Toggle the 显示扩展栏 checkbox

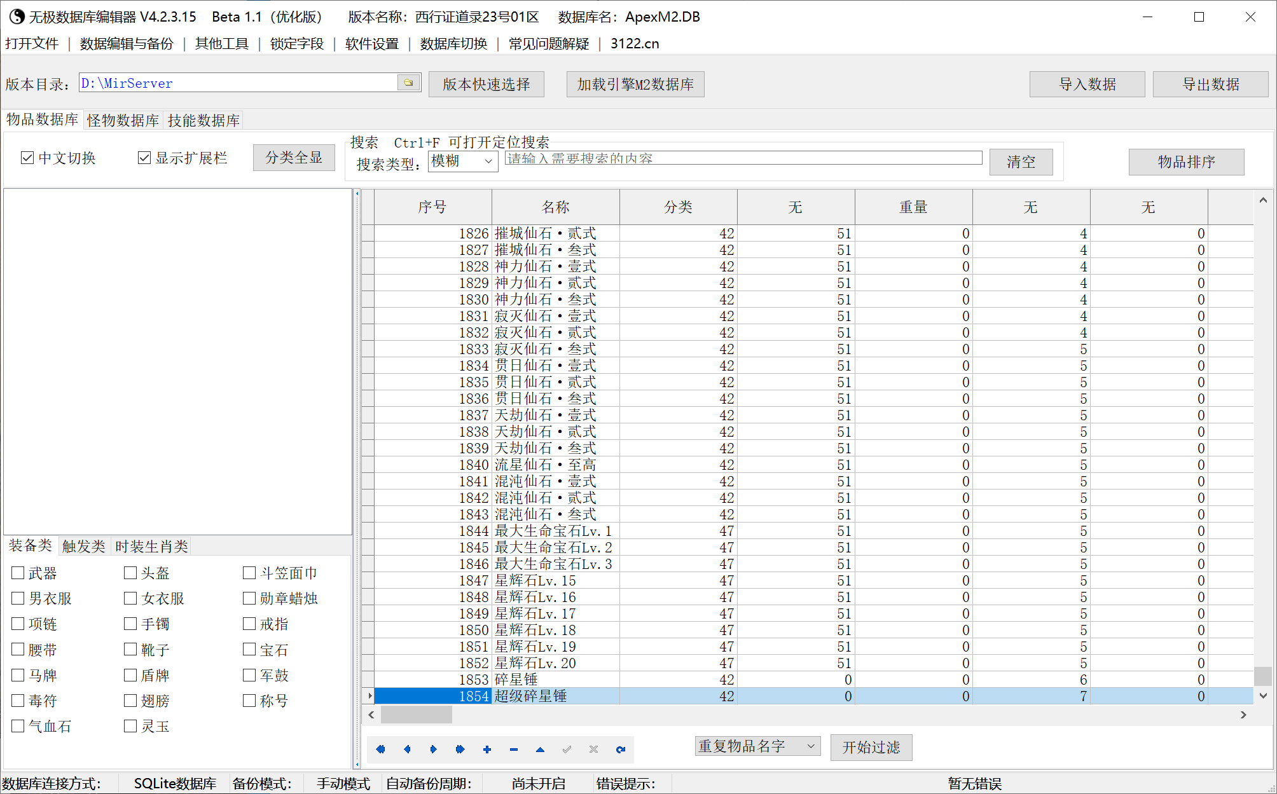[x=144, y=158]
